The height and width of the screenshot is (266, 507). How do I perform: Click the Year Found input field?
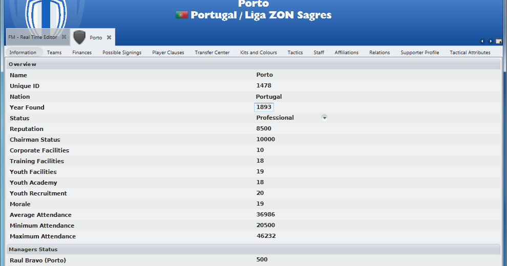tap(264, 107)
